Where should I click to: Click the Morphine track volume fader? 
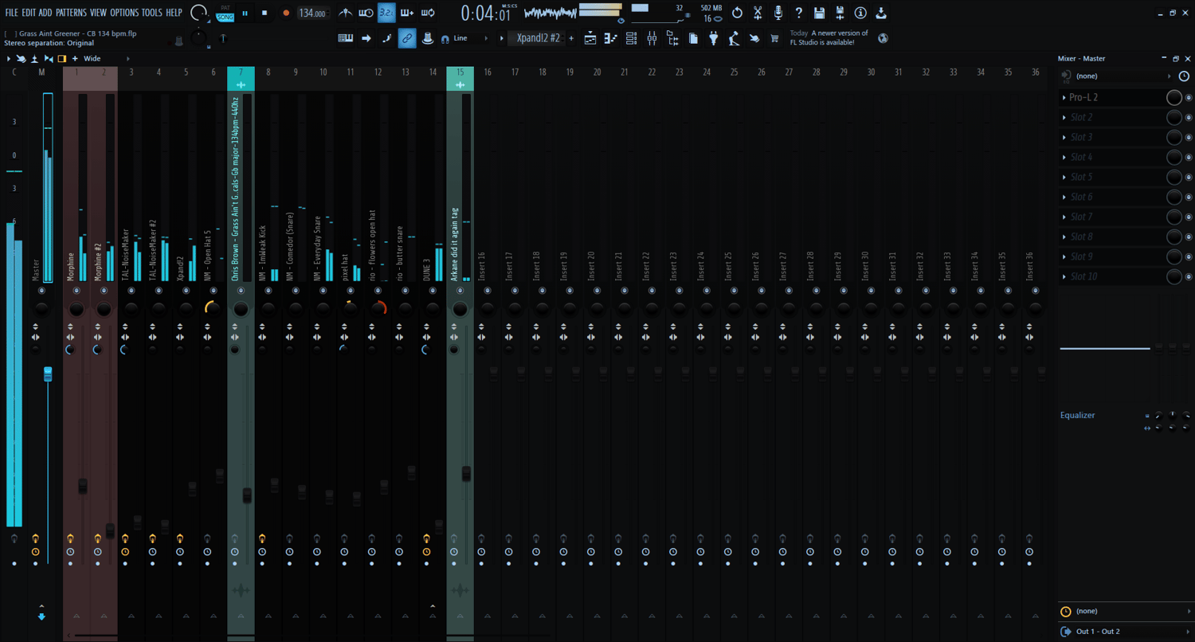click(x=82, y=487)
